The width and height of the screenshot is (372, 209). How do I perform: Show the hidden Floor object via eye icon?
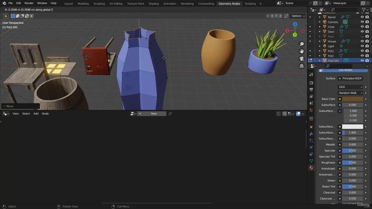(x=362, y=37)
